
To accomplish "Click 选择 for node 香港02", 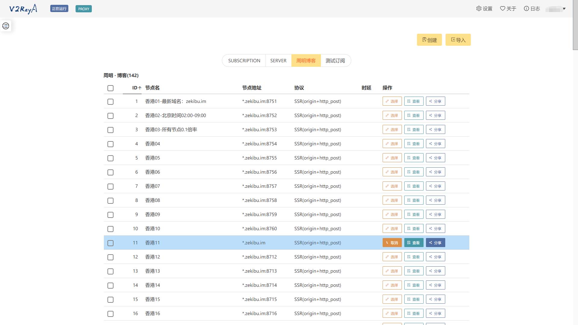I will pos(392,115).
